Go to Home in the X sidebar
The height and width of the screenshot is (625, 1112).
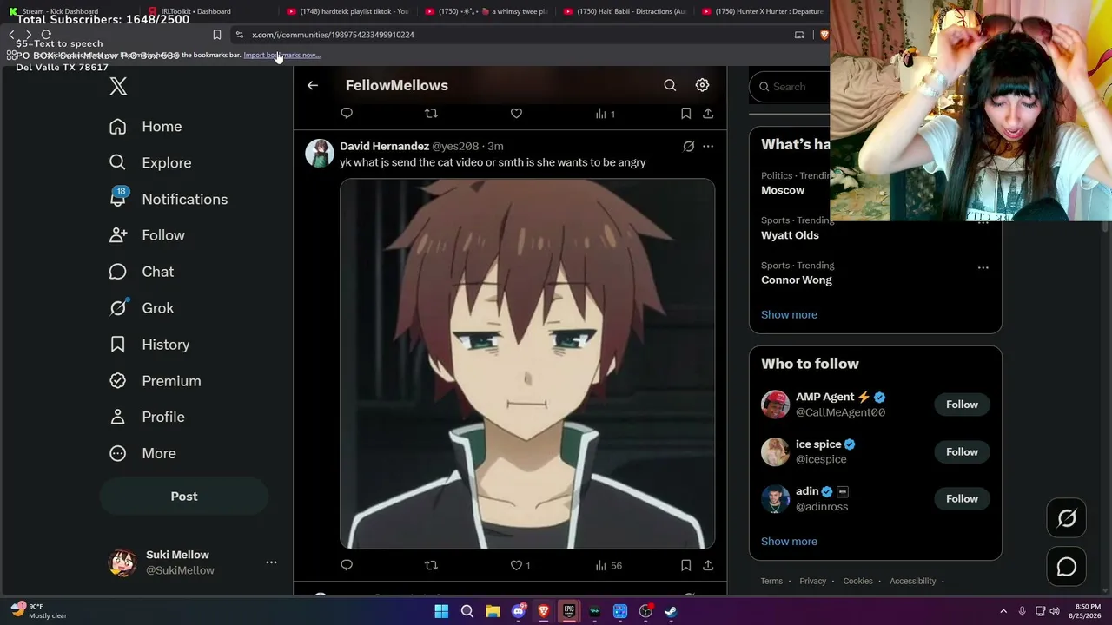point(145,127)
